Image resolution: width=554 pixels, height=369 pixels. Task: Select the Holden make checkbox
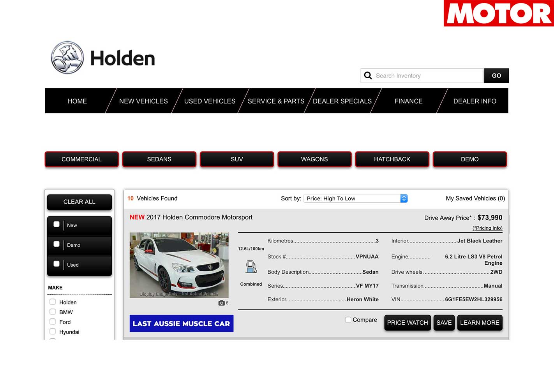[x=53, y=302]
